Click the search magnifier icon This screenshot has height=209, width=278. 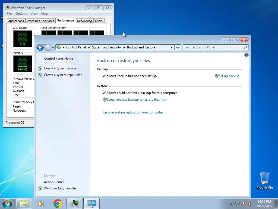(x=245, y=47)
